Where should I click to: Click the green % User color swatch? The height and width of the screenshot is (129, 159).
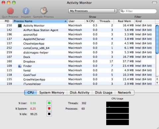coord(49,103)
